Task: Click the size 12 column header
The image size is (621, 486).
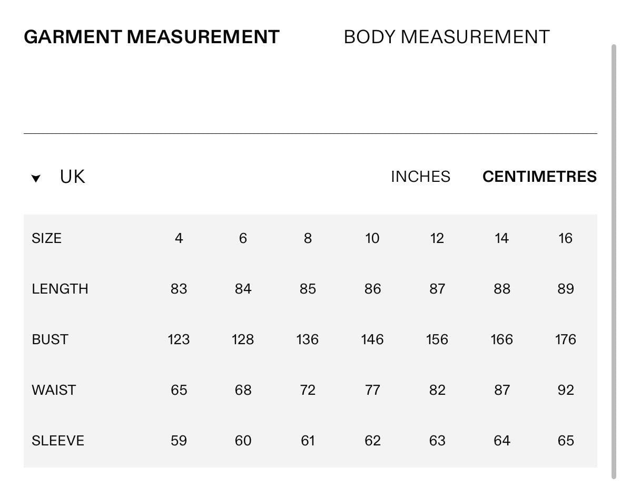Action: click(437, 238)
